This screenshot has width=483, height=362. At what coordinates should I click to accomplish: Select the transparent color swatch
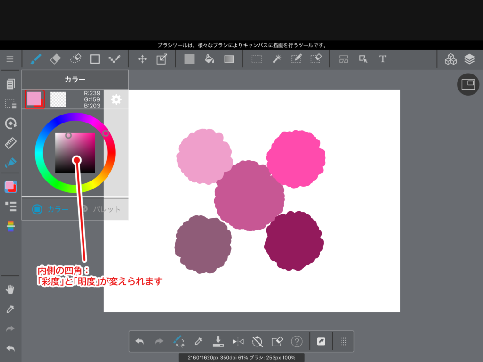pos(58,99)
